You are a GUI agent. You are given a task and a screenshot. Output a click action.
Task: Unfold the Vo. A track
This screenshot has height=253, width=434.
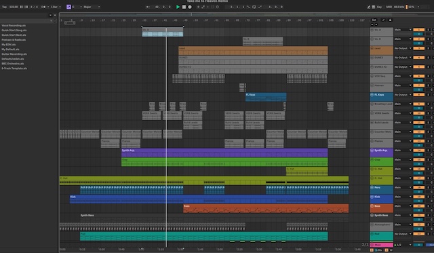(372, 30)
